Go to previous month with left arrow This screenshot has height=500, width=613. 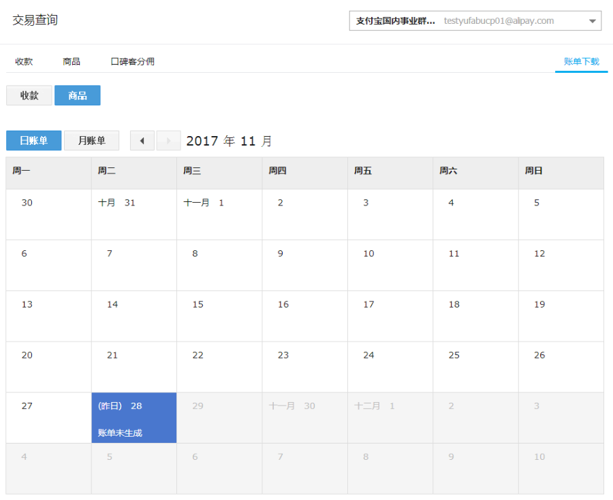142,141
